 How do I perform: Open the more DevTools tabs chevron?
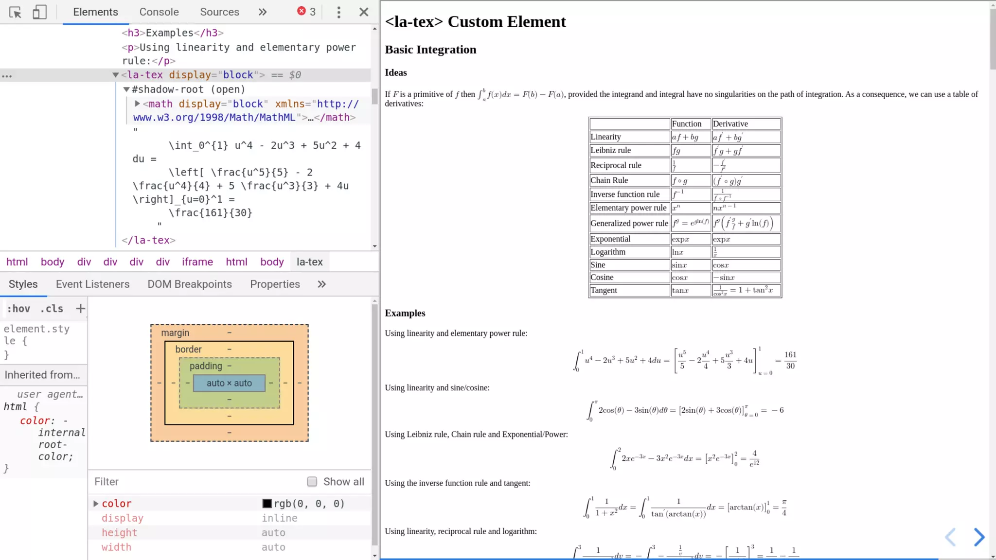pos(263,12)
